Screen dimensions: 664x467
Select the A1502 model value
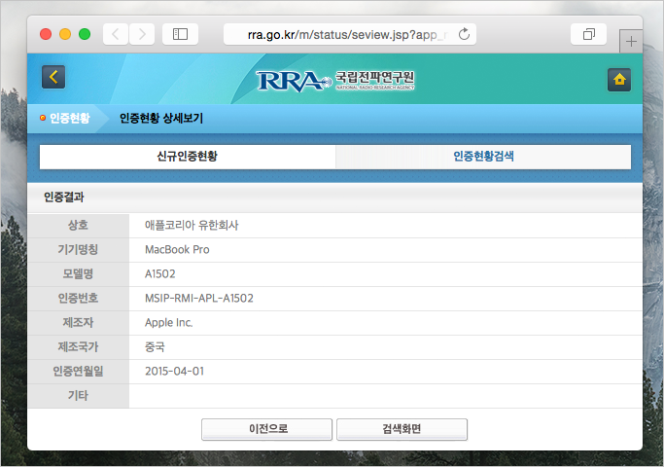[160, 274]
